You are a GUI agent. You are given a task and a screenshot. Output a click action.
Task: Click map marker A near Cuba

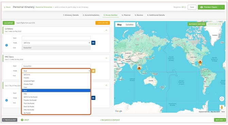200,62
